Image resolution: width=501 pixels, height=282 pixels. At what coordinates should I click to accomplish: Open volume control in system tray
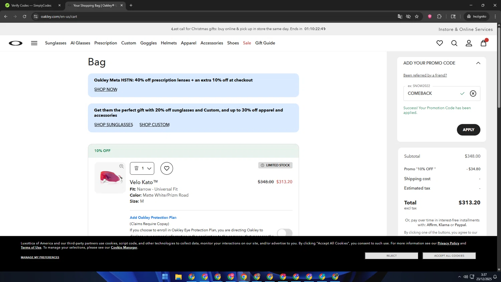click(x=466, y=277)
